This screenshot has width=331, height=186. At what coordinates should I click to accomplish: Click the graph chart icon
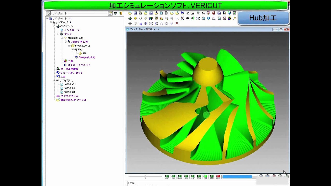tap(214, 18)
